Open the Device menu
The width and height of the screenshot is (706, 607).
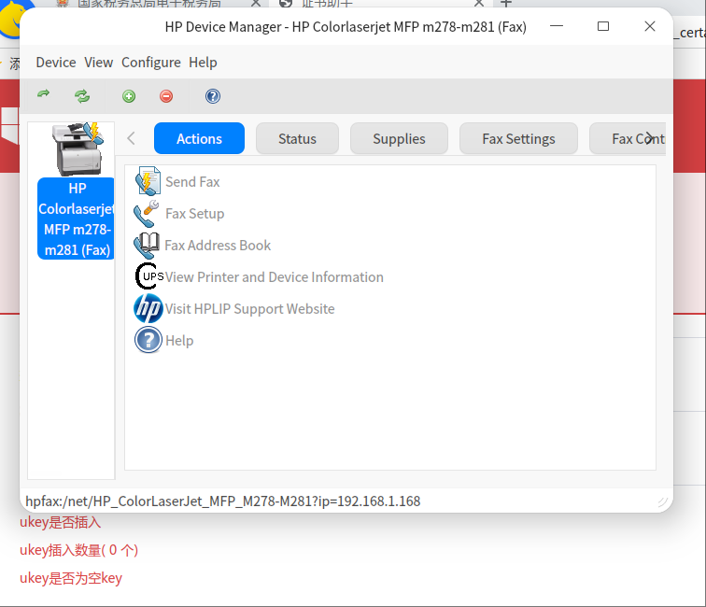(56, 63)
